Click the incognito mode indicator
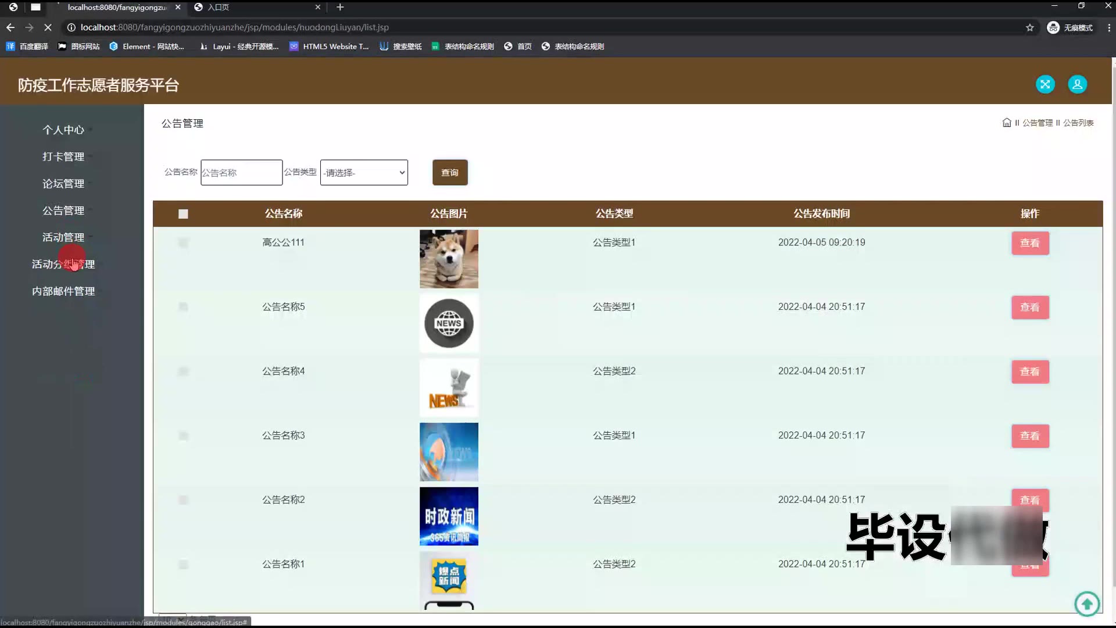Image resolution: width=1116 pixels, height=628 pixels. pos(1070,27)
